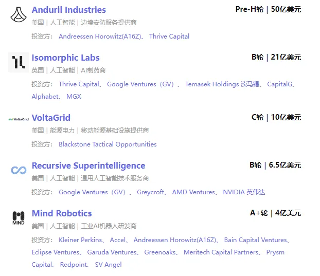Click the Recursive Superintelligence infinity logo
Viewport: 320px width, 276px height.
pyautogui.click(x=19, y=170)
